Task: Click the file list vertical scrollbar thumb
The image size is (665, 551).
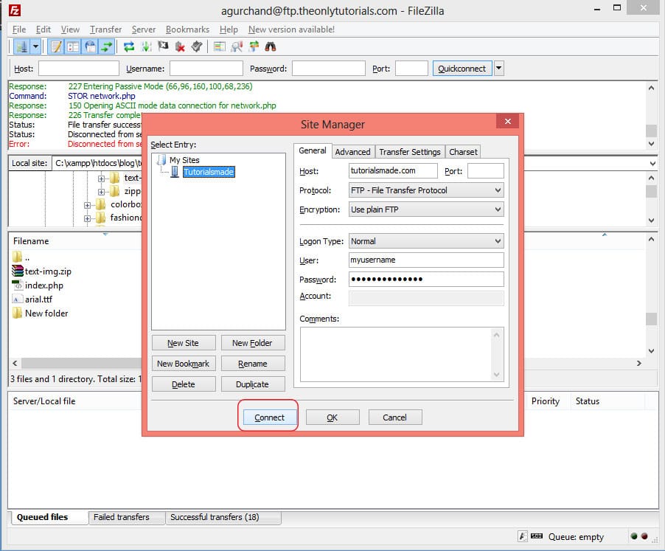Action: tap(651, 319)
